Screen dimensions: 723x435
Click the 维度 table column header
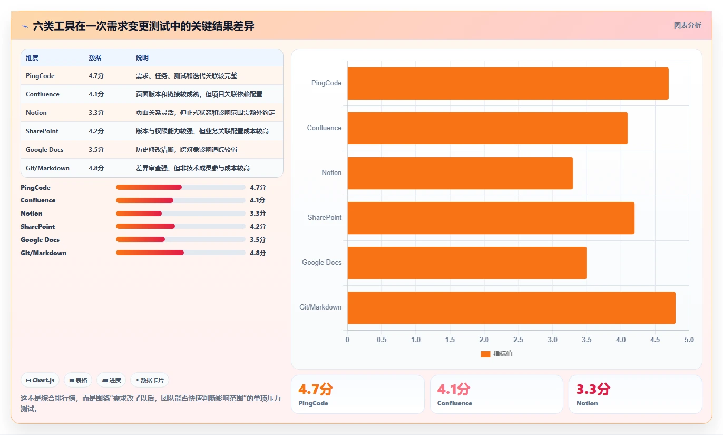point(32,58)
